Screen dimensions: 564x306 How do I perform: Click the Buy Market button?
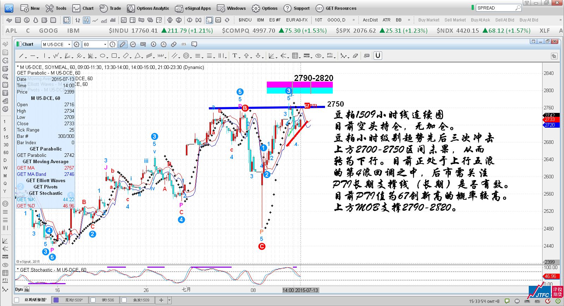429,20
